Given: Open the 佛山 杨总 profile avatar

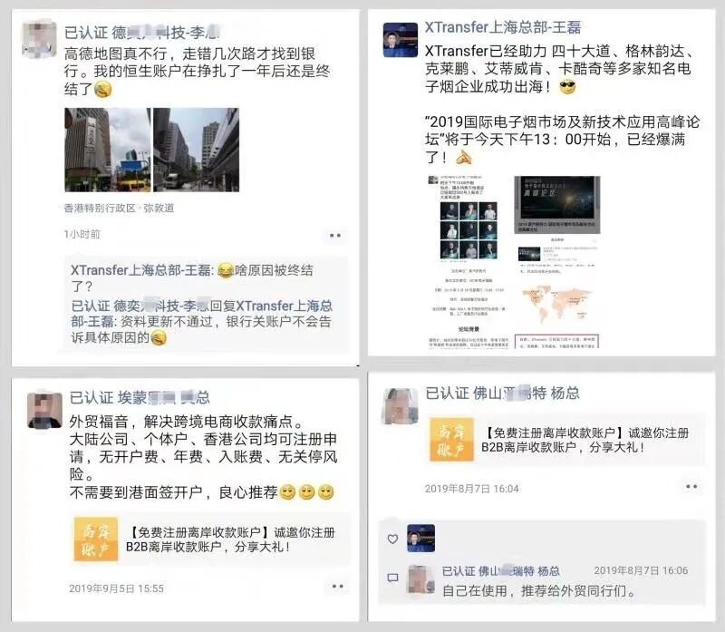Looking at the screenshot, I should point(400,406).
